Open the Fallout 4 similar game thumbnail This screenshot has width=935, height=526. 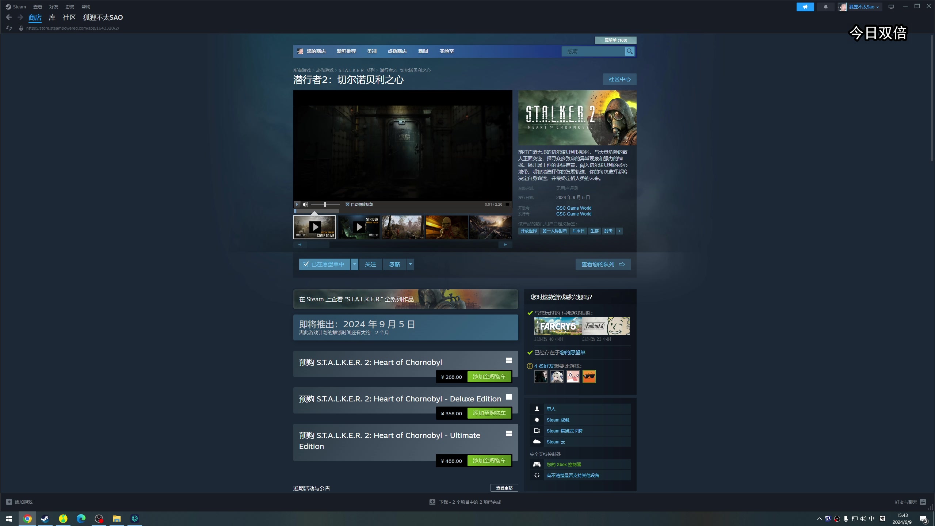click(606, 326)
